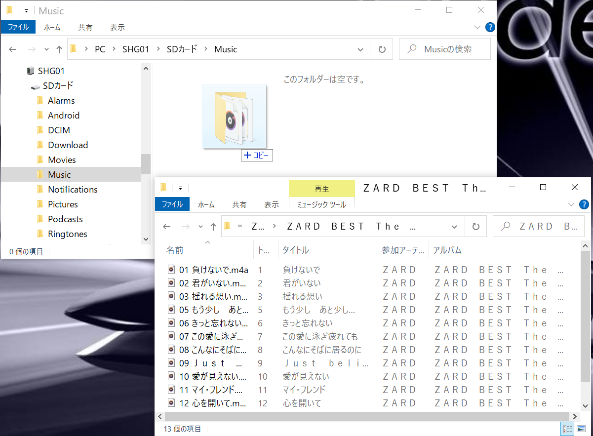The height and width of the screenshot is (436, 593).
Task: Switch to details view in ZARD window
Action: (568, 429)
